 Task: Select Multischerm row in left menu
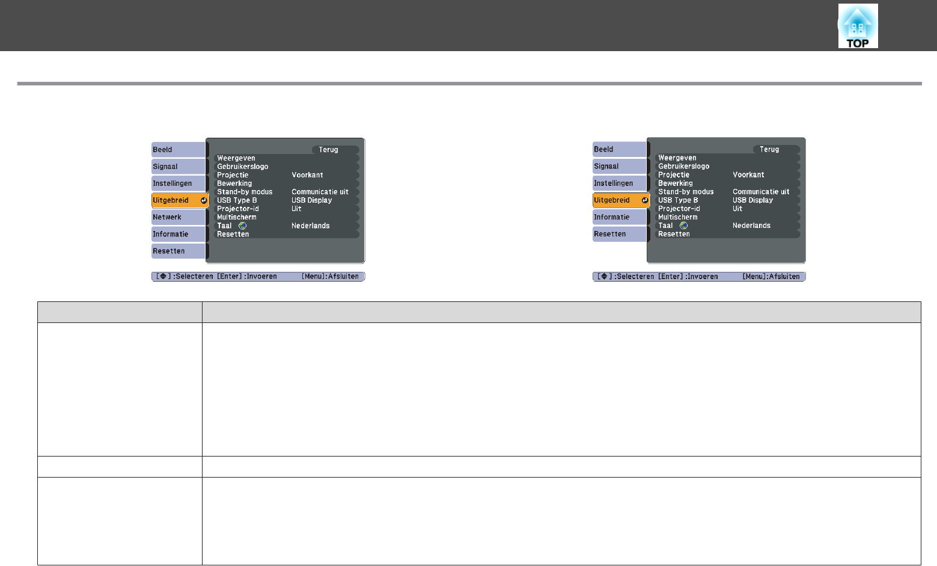point(287,217)
